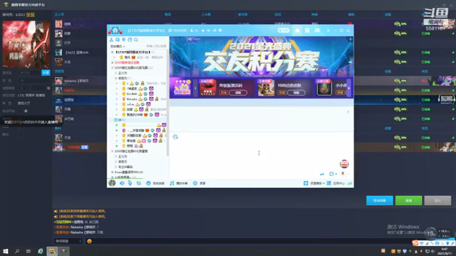The height and width of the screenshot is (256, 456).
Task: Collapse the LT3CF 20元 channel node
Action: tap(112, 68)
